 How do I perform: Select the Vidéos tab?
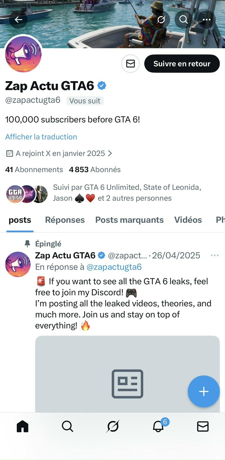[188, 220]
